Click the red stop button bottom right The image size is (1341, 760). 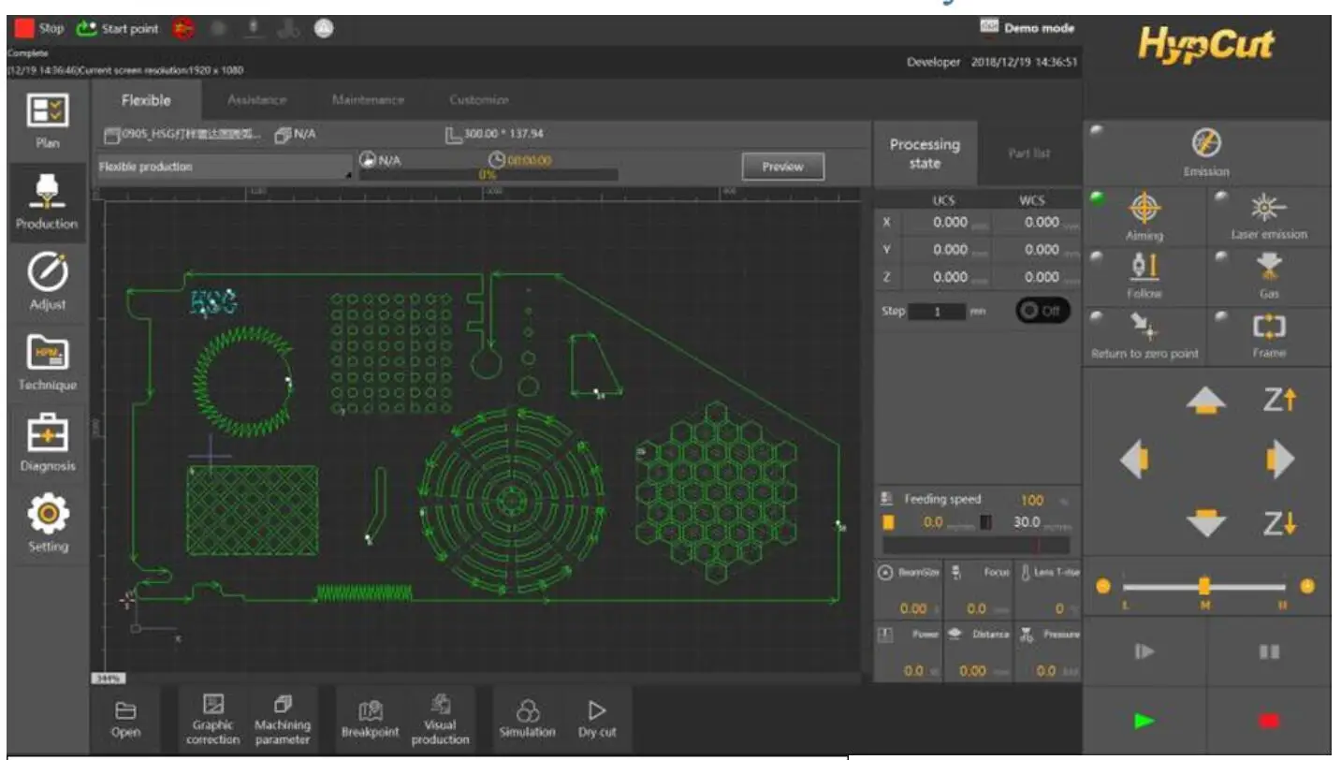1269,721
